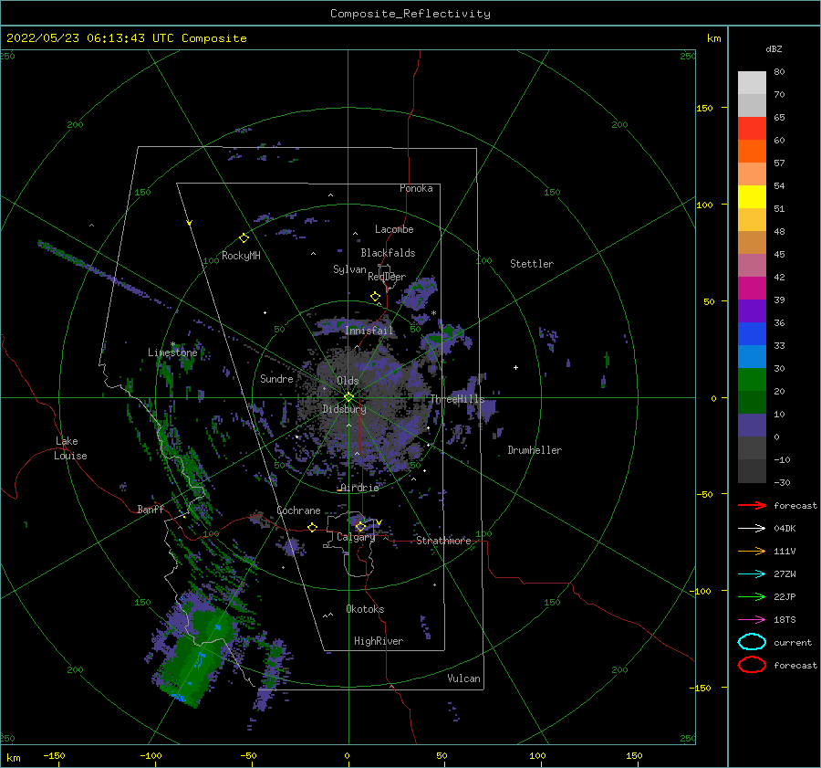Click the yellow diamond marker near Cochrane
Image resolution: width=821 pixels, height=768 pixels.
click(312, 527)
